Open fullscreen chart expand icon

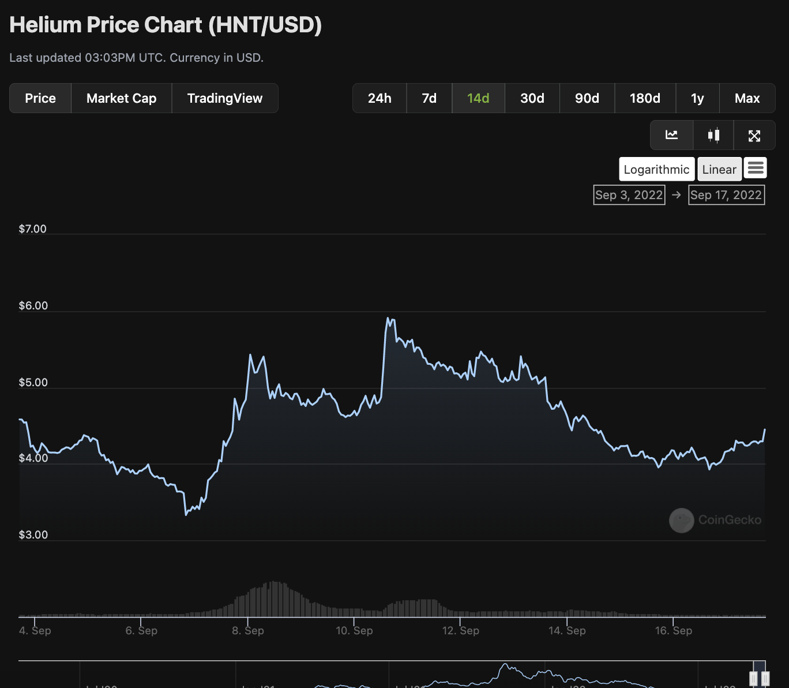point(754,135)
